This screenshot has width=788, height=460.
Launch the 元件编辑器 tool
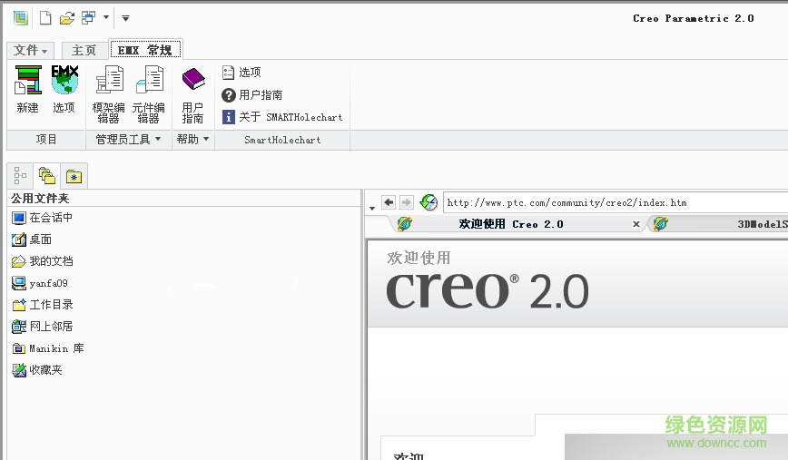tap(149, 94)
